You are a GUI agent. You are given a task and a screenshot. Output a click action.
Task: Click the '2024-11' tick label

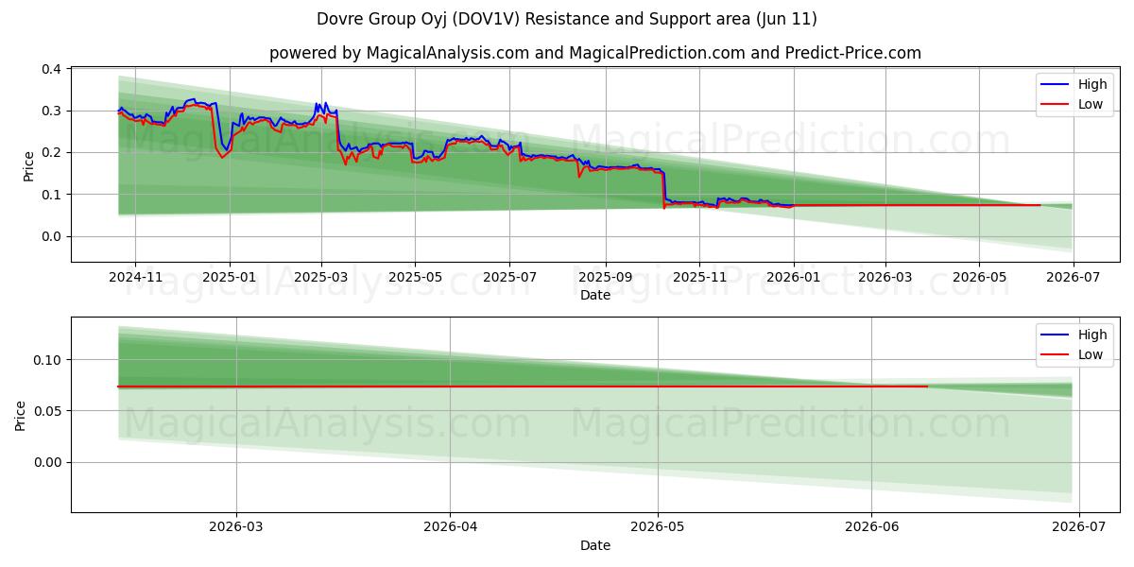[135, 276]
